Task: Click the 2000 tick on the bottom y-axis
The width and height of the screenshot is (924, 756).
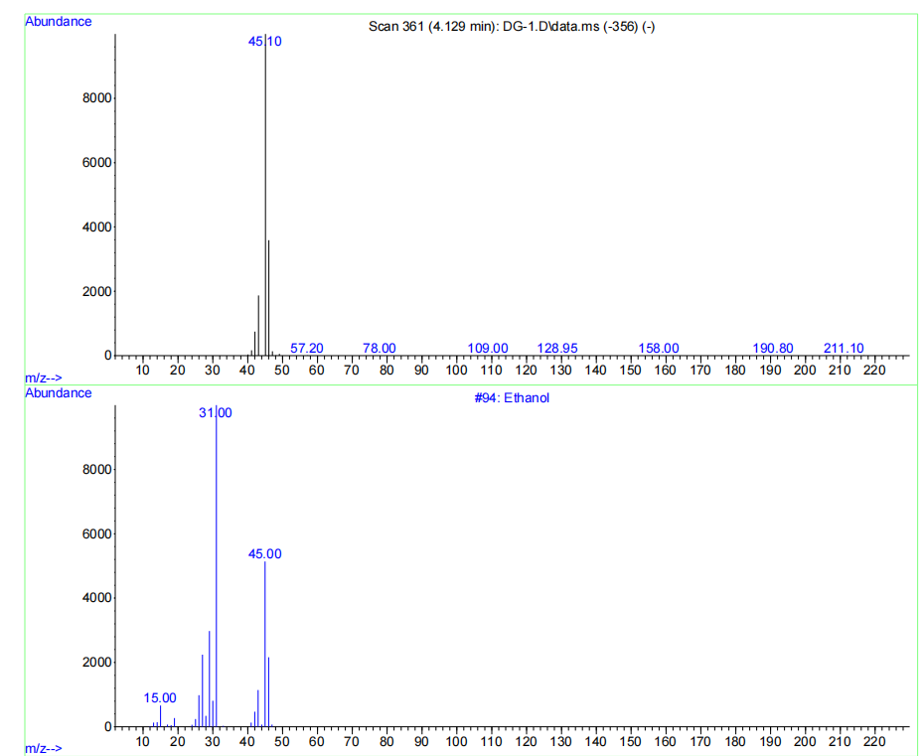Action: click(97, 663)
